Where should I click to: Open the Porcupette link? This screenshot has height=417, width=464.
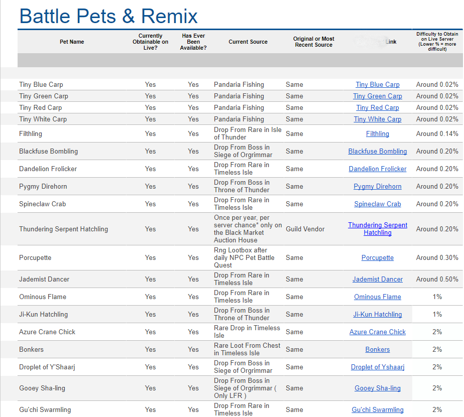(x=377, y=257)
